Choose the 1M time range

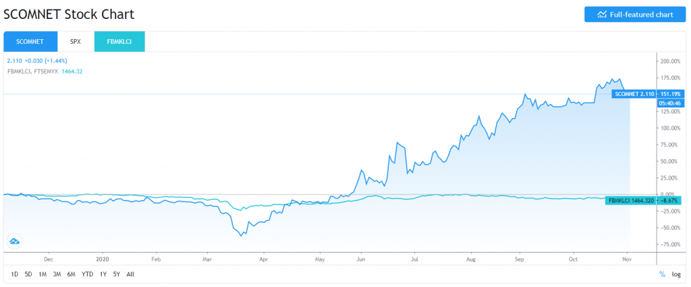(x=43, y=274)
